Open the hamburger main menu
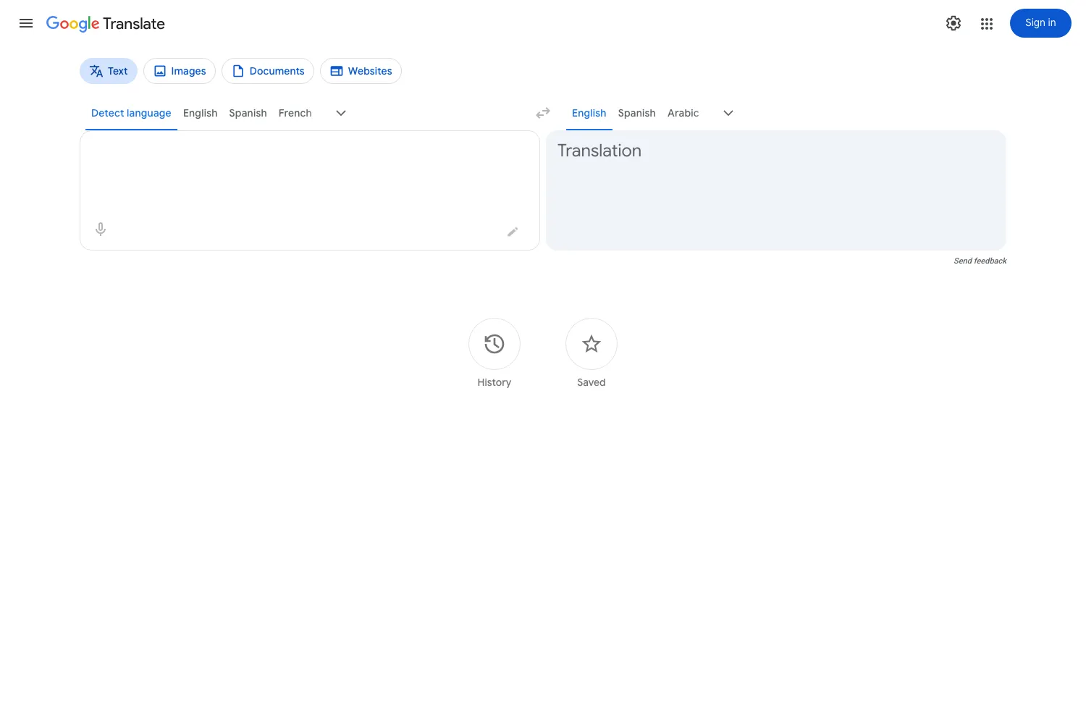The image size is (1086, 724). pos(26,23)
